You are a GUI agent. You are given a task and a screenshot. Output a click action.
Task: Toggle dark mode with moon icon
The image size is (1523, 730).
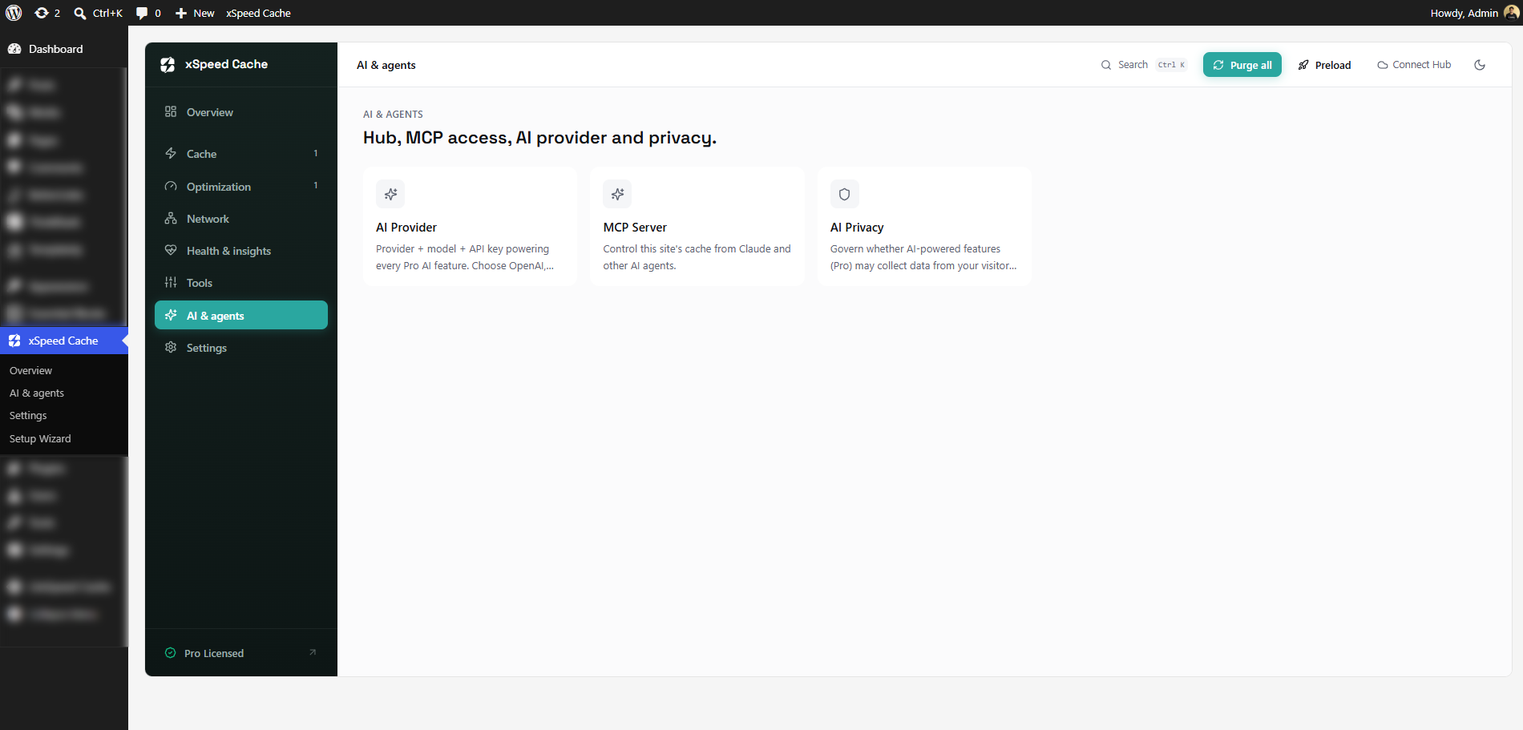tap(1480, 65)
